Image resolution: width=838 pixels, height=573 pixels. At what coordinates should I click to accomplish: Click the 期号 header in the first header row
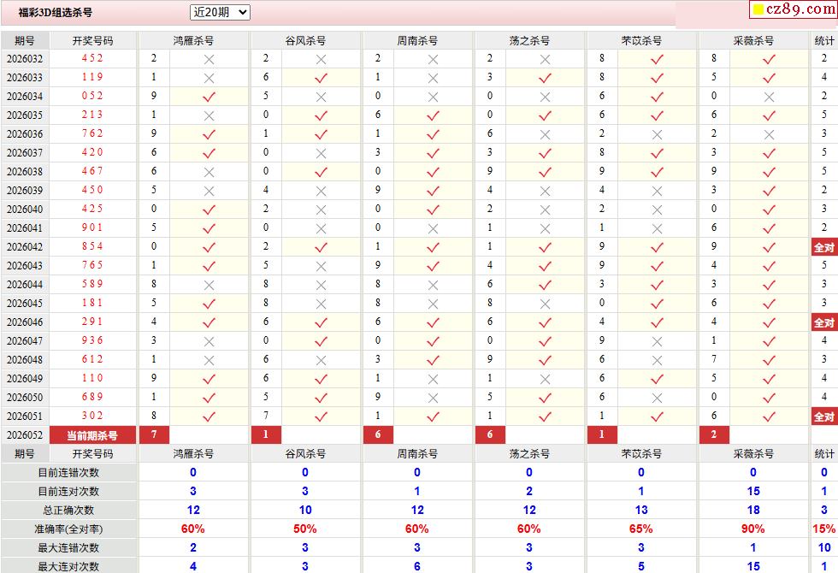pyautogui.click(x=25, y=41)
